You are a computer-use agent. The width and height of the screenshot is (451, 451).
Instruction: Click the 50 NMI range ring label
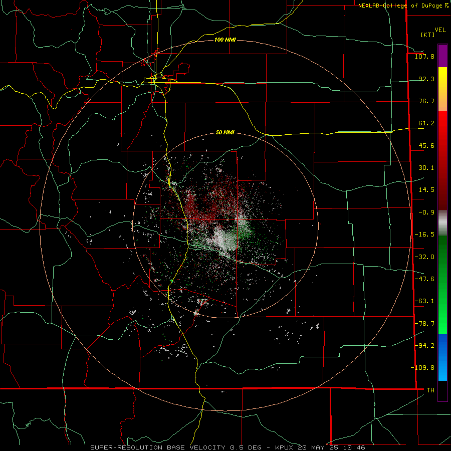pos(225,132)
